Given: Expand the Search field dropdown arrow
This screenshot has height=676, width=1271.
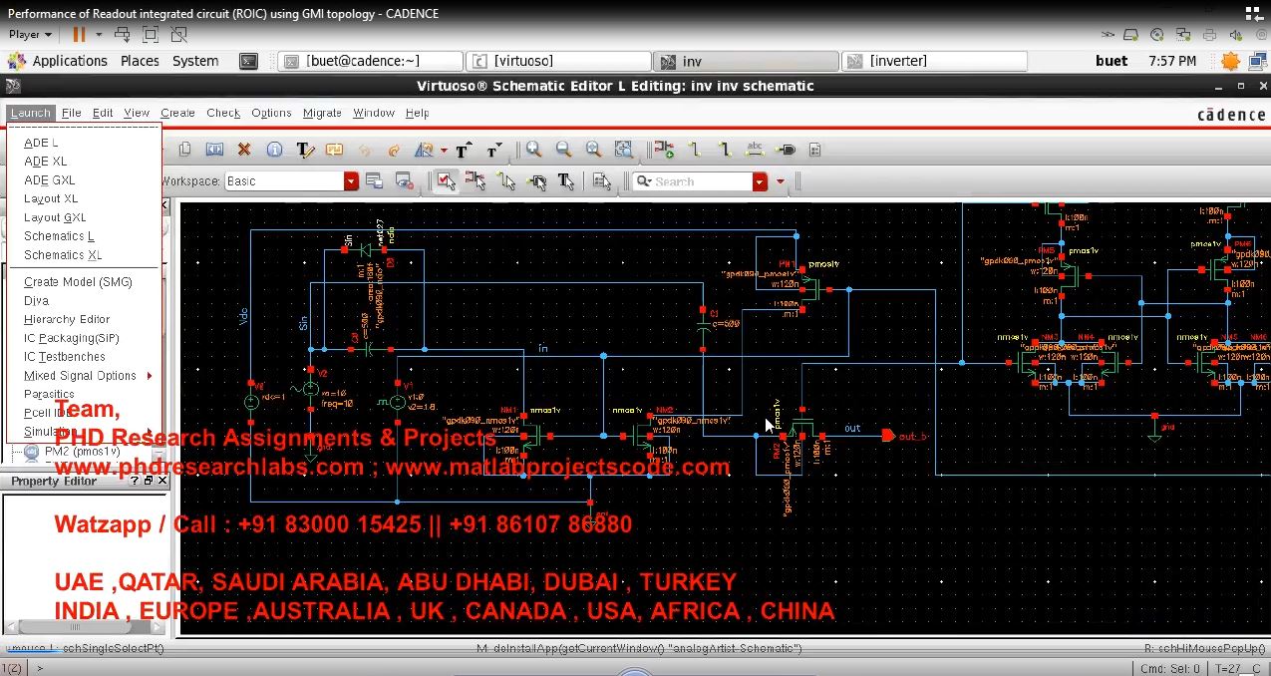Looking at the screenshot, I should click(760, 181).
